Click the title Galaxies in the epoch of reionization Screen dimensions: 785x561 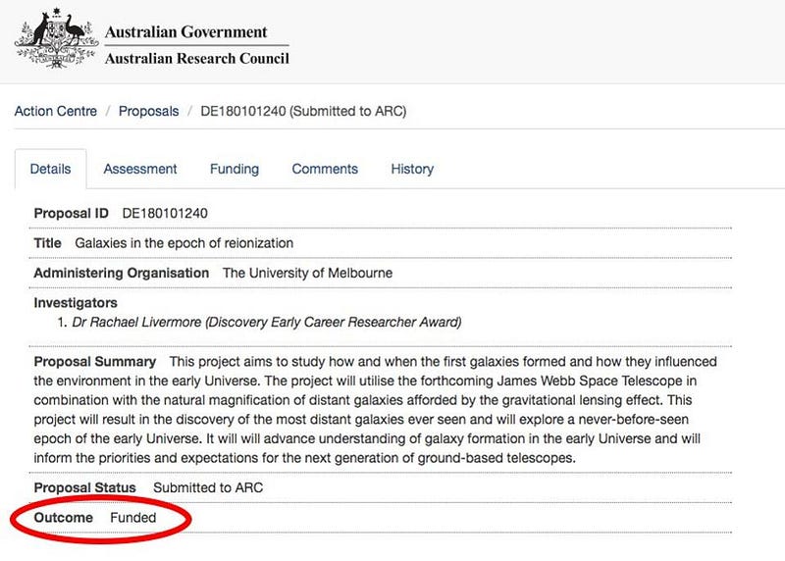point(184,243)
